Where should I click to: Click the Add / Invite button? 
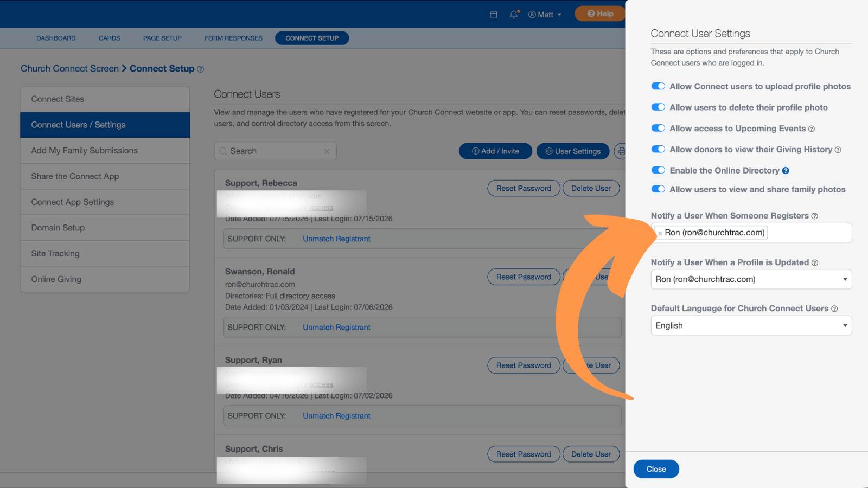[496, 151]
